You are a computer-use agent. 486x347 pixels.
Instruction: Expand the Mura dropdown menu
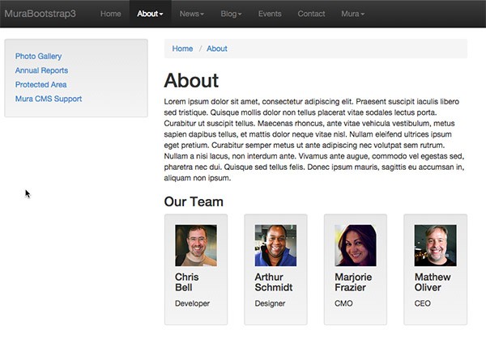352,14
